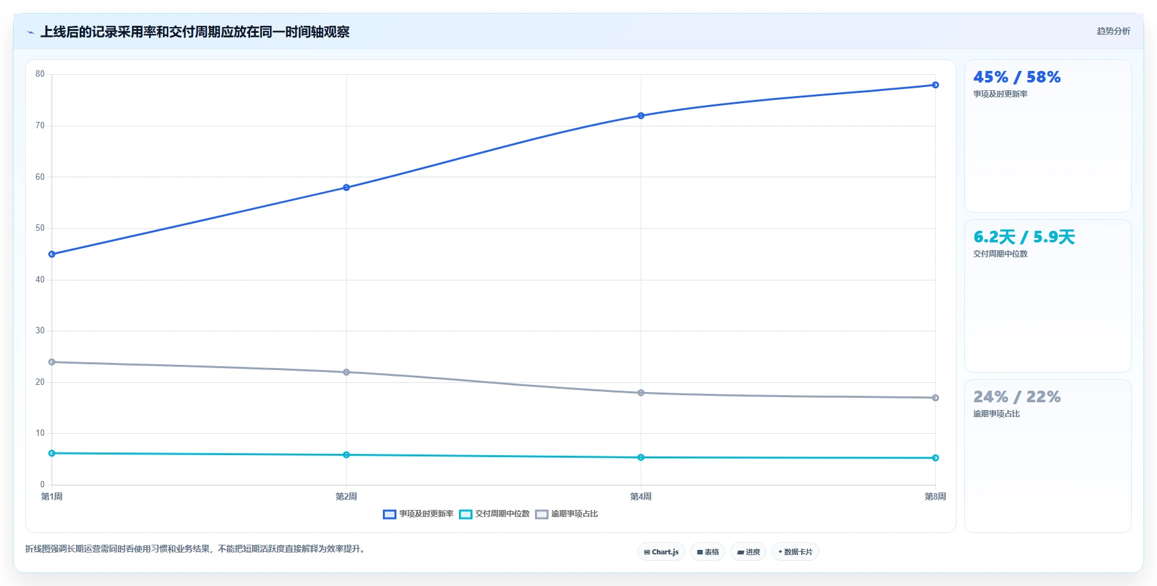Click the y-axis label 40
The height and width of the screenshot is (586, 1157).
pos(40,280)
